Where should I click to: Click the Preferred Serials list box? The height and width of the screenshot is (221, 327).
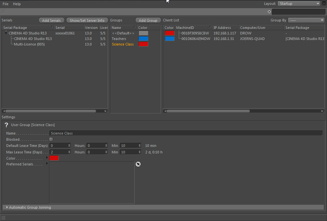click(92, 182)
